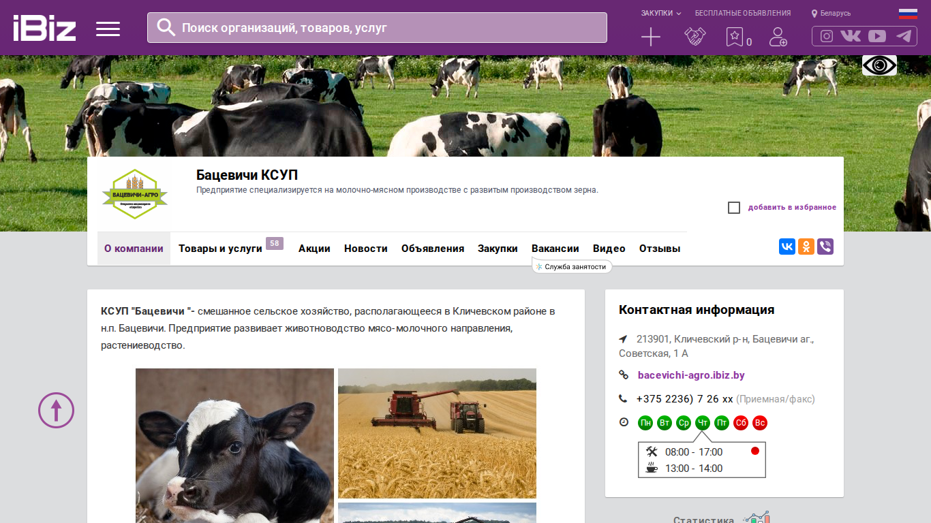Open the hamburger menu
Screen dimensions: 931x523
coord(108,29)
